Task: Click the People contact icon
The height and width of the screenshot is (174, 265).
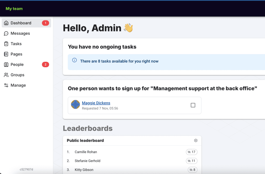Action: pos(6,64)
